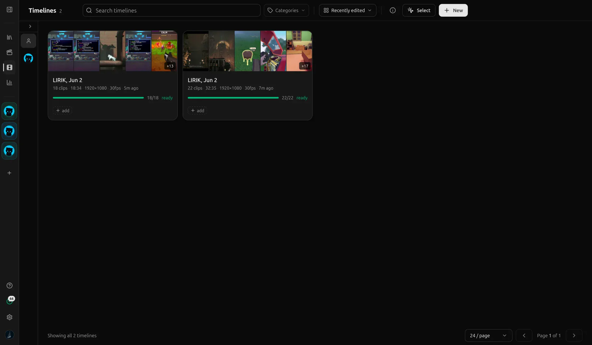The height and width of the screenshot is (345, 592).
Task: Click the +13 more clips badge
Action: pyautogui.click(x=170, y=66)
